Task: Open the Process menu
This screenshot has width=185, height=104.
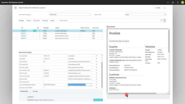Action: pos(29,21)
